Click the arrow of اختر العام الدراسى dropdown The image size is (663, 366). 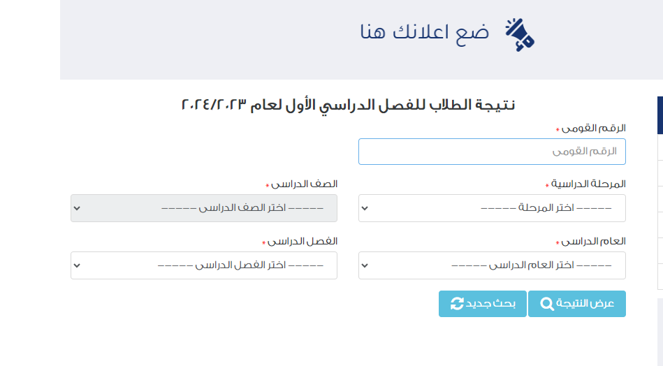[365, 266]
